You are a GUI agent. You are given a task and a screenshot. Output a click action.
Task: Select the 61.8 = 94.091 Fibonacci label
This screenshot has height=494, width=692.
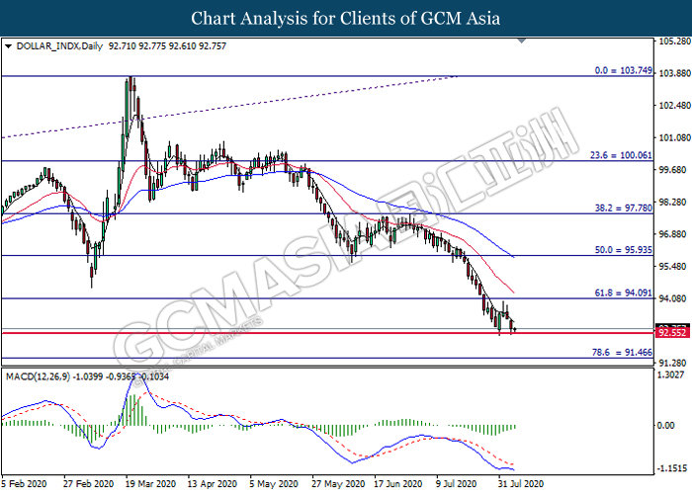[x=623, y=292]
